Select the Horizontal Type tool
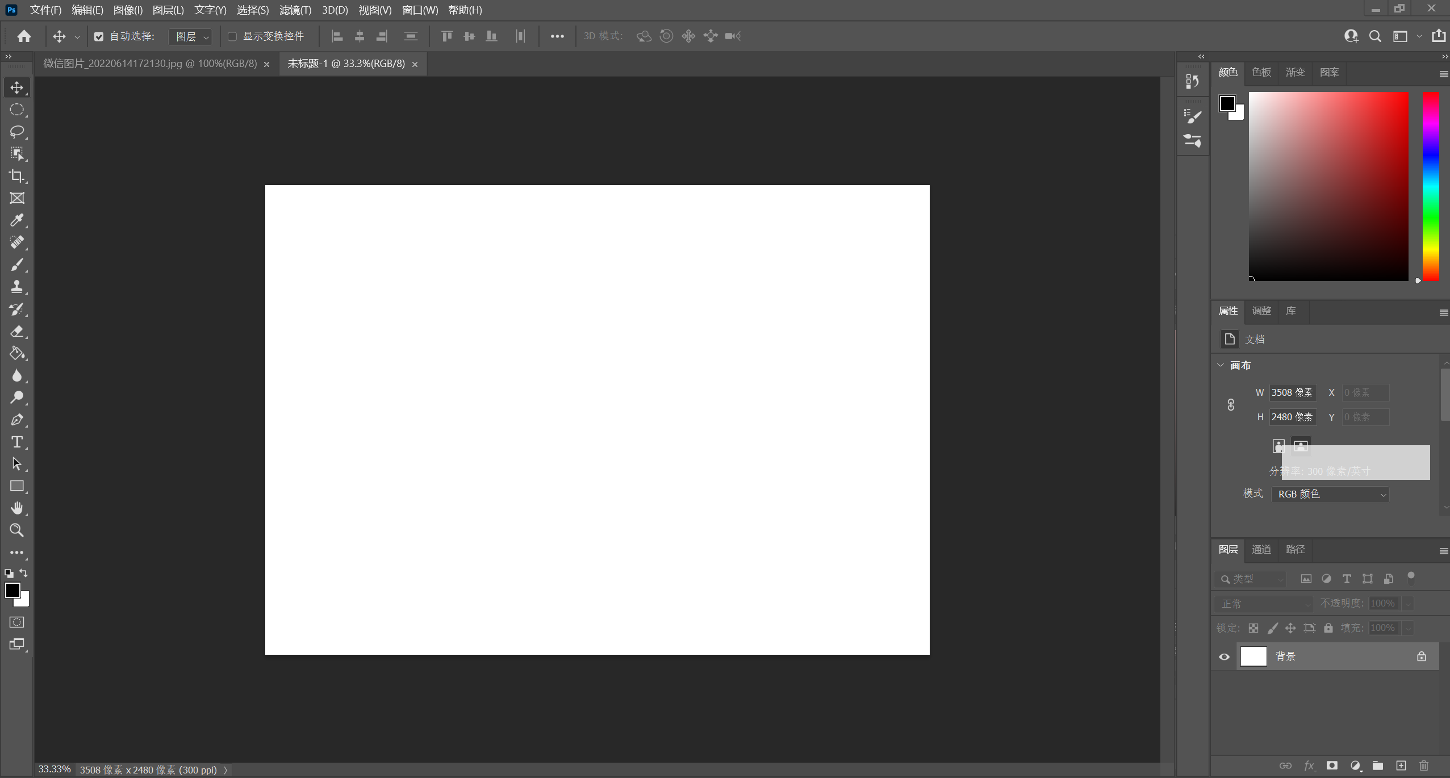Viewport: 1450px width, 778px height. tap(16, 442)
